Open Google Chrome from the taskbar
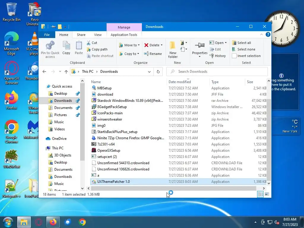 pos(82,222)
